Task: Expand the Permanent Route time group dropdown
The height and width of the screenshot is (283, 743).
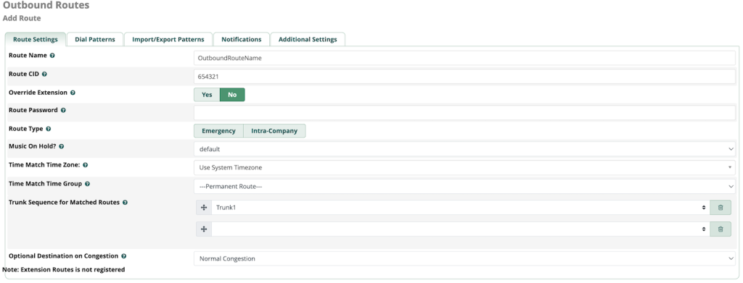Action: [x=464, y=186]
